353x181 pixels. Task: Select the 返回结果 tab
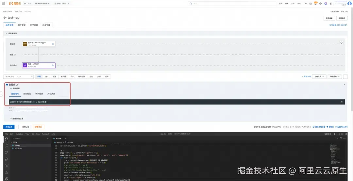[15, 94]
